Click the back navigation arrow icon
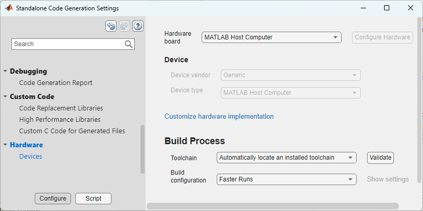 click(x=111, y=26)
